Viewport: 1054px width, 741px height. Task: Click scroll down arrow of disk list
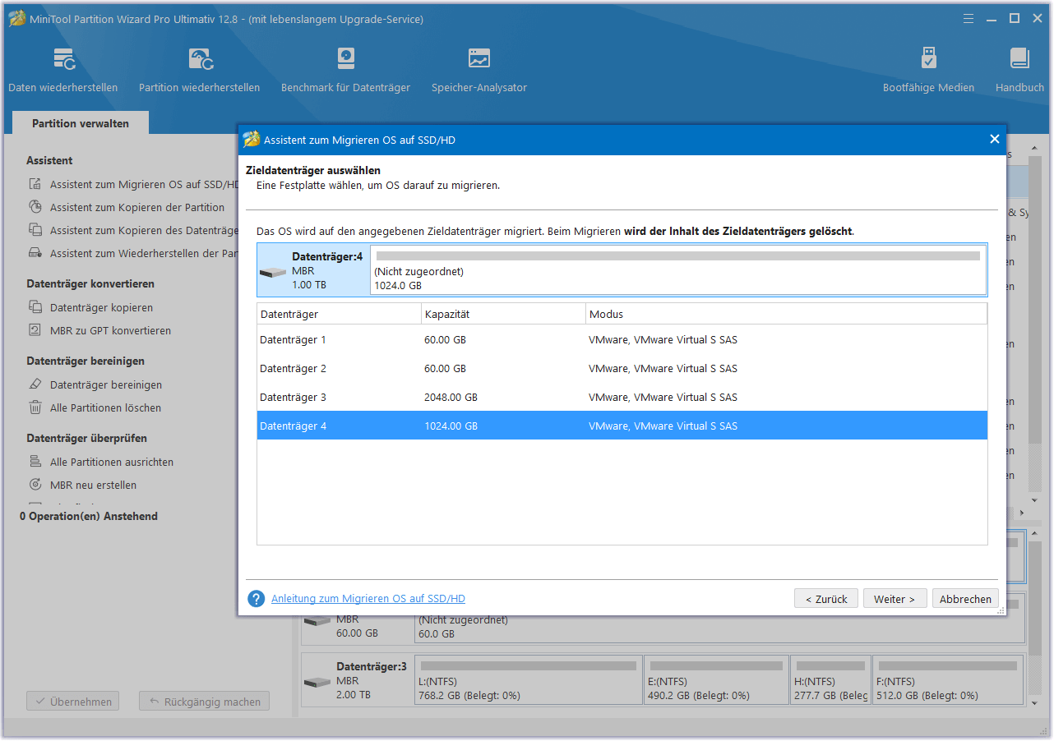coord(1035,500)
